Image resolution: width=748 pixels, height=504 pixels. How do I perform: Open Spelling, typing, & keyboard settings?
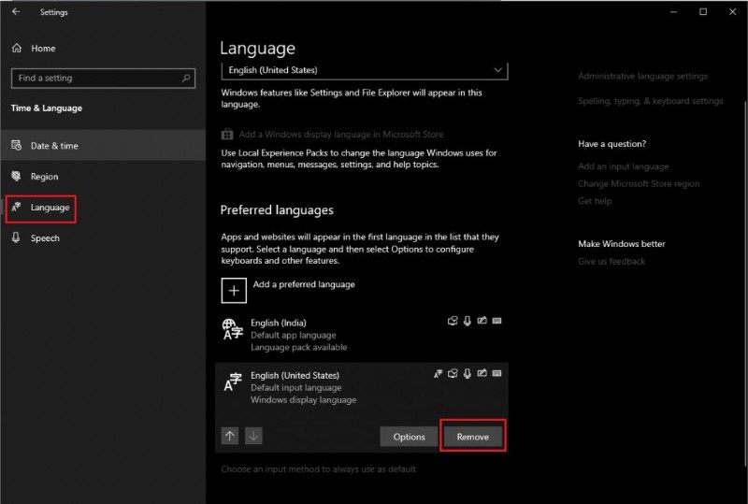click(x=650, y=101)
